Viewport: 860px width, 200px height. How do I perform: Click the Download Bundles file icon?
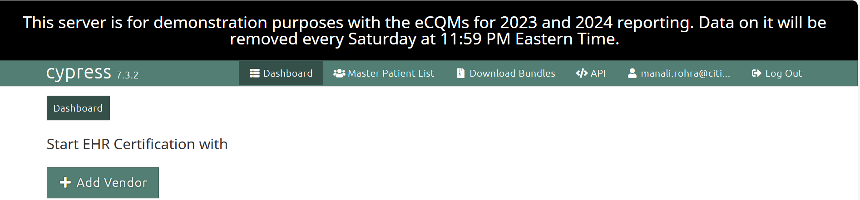[x=460, y=73]
